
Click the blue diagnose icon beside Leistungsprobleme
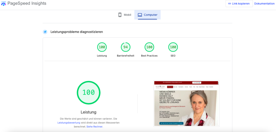tap(45, 32)
